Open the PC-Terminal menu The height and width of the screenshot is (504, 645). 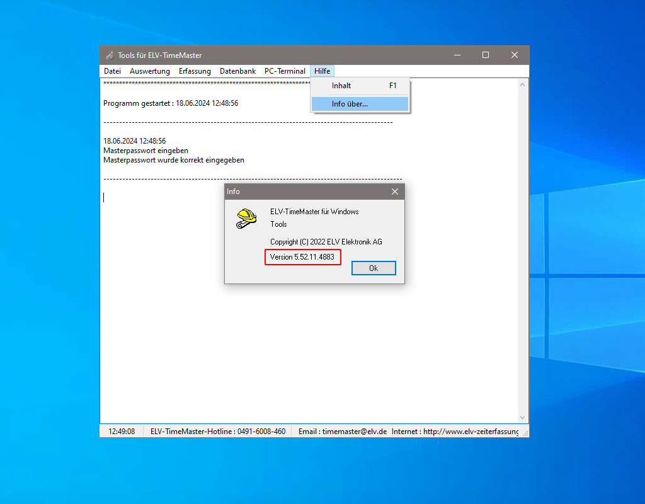click(x=284, y=71)
